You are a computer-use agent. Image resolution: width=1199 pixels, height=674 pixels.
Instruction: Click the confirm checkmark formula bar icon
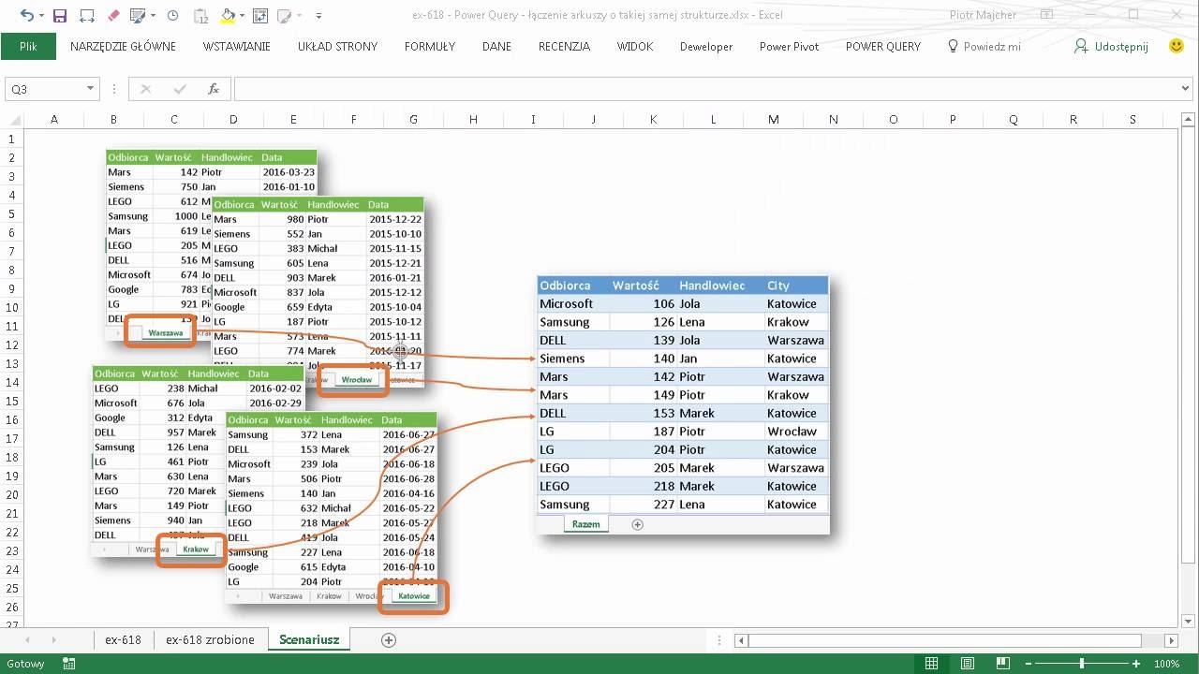tap(180, 89)
